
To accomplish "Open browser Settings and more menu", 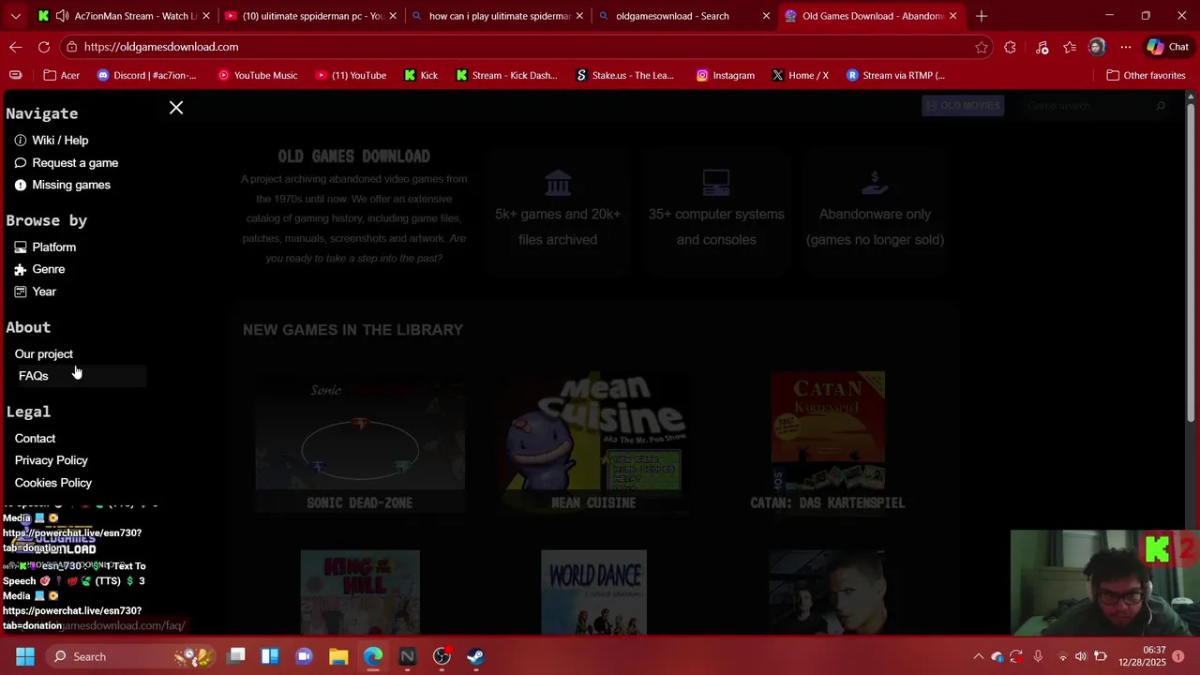I will pyautogui.click(x=1126, y=47).
